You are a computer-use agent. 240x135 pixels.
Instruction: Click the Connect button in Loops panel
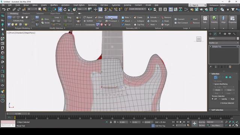coord(179,19)
